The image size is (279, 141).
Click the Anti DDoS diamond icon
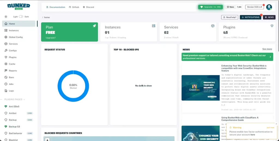(6, 106)
